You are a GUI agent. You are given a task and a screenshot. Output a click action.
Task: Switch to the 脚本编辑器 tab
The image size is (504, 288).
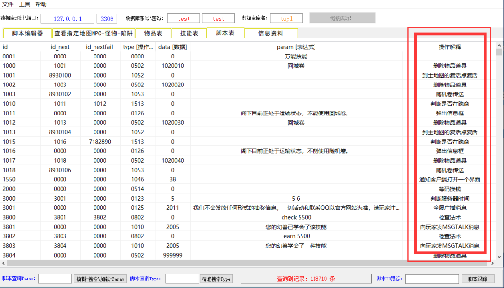point(28,33)
